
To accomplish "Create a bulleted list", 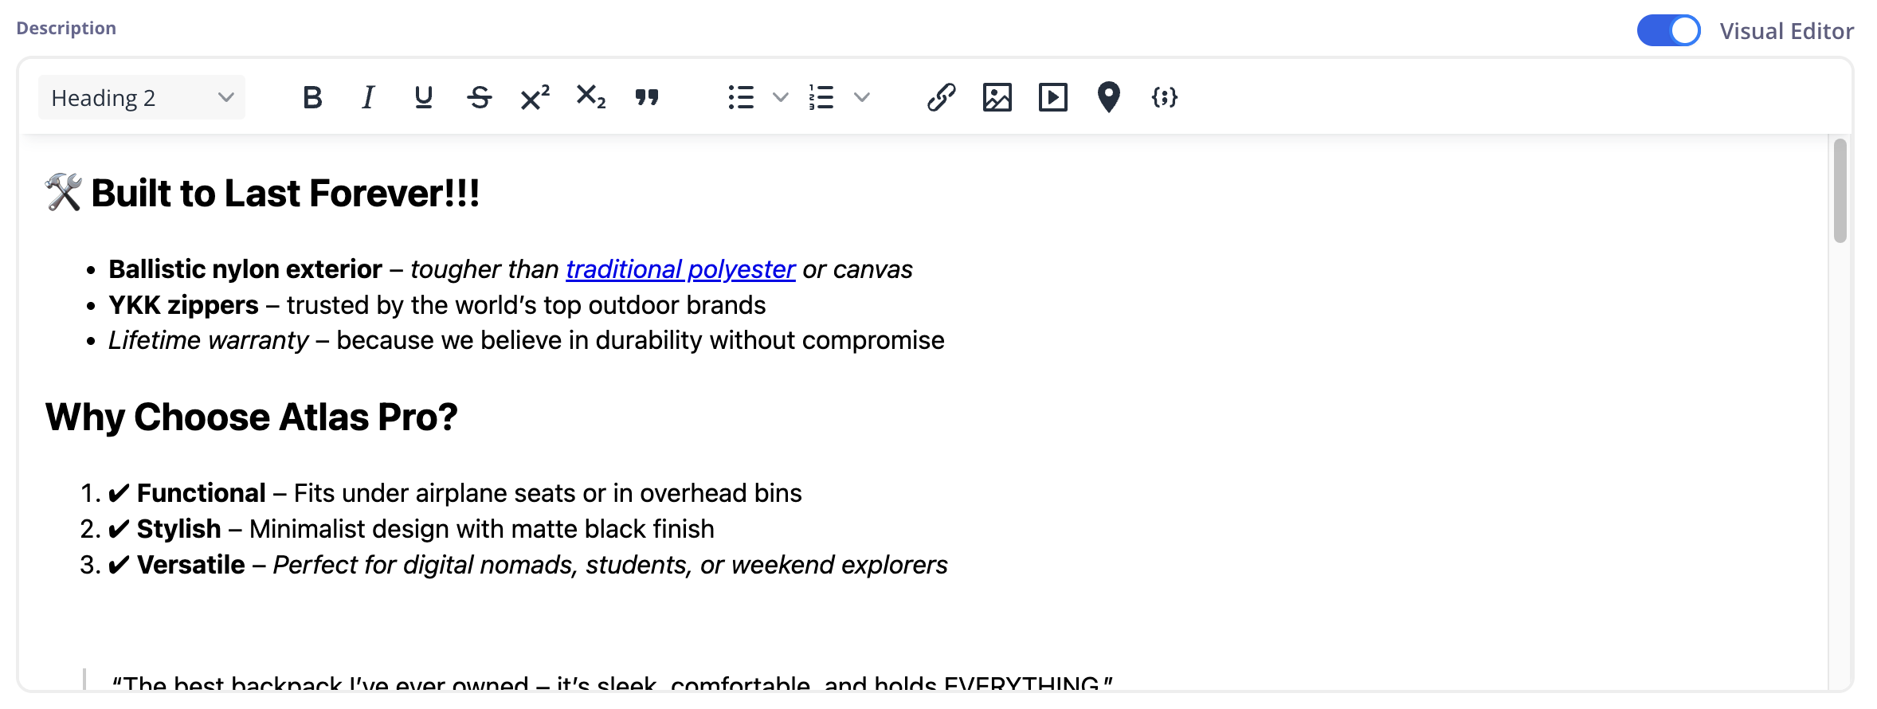I will (741, 97).
